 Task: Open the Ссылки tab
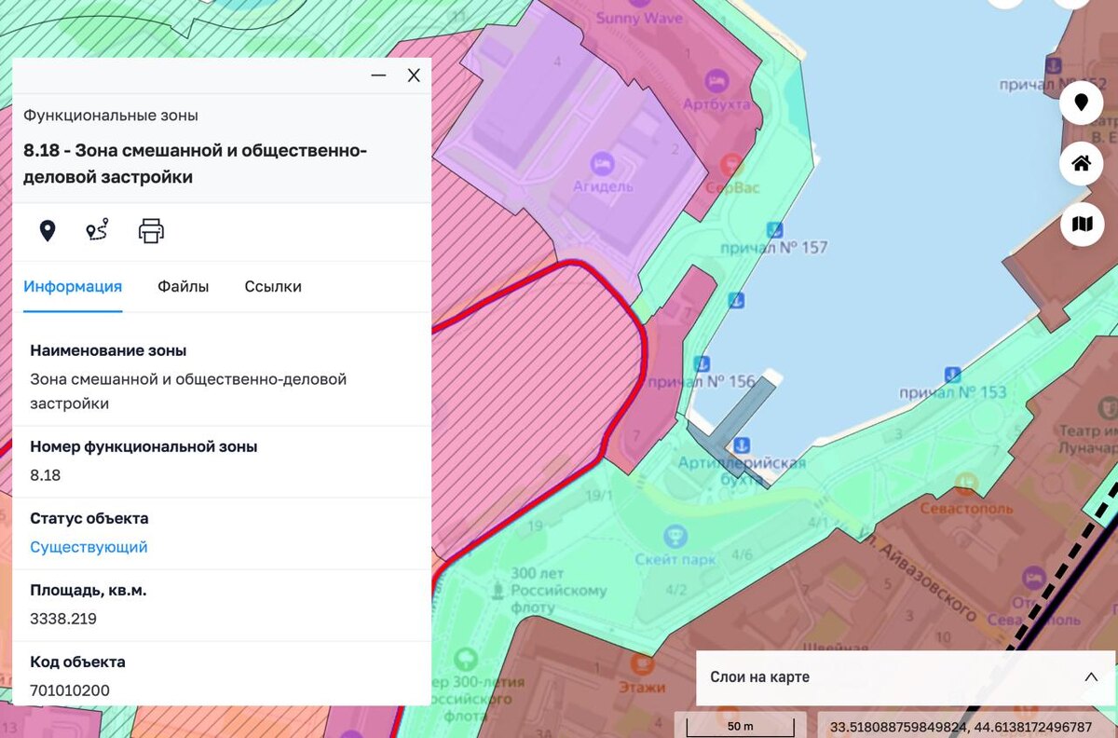pyautogui.click(x=273, y=286)
